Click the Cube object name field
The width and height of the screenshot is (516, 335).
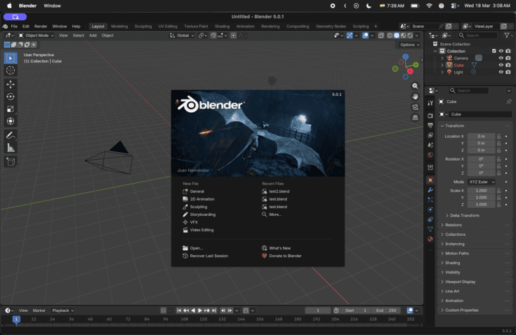(x=480, y=114)
